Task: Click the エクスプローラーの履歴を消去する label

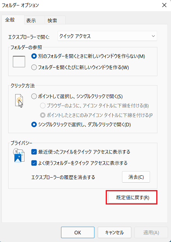Action: tap(63, 177)
